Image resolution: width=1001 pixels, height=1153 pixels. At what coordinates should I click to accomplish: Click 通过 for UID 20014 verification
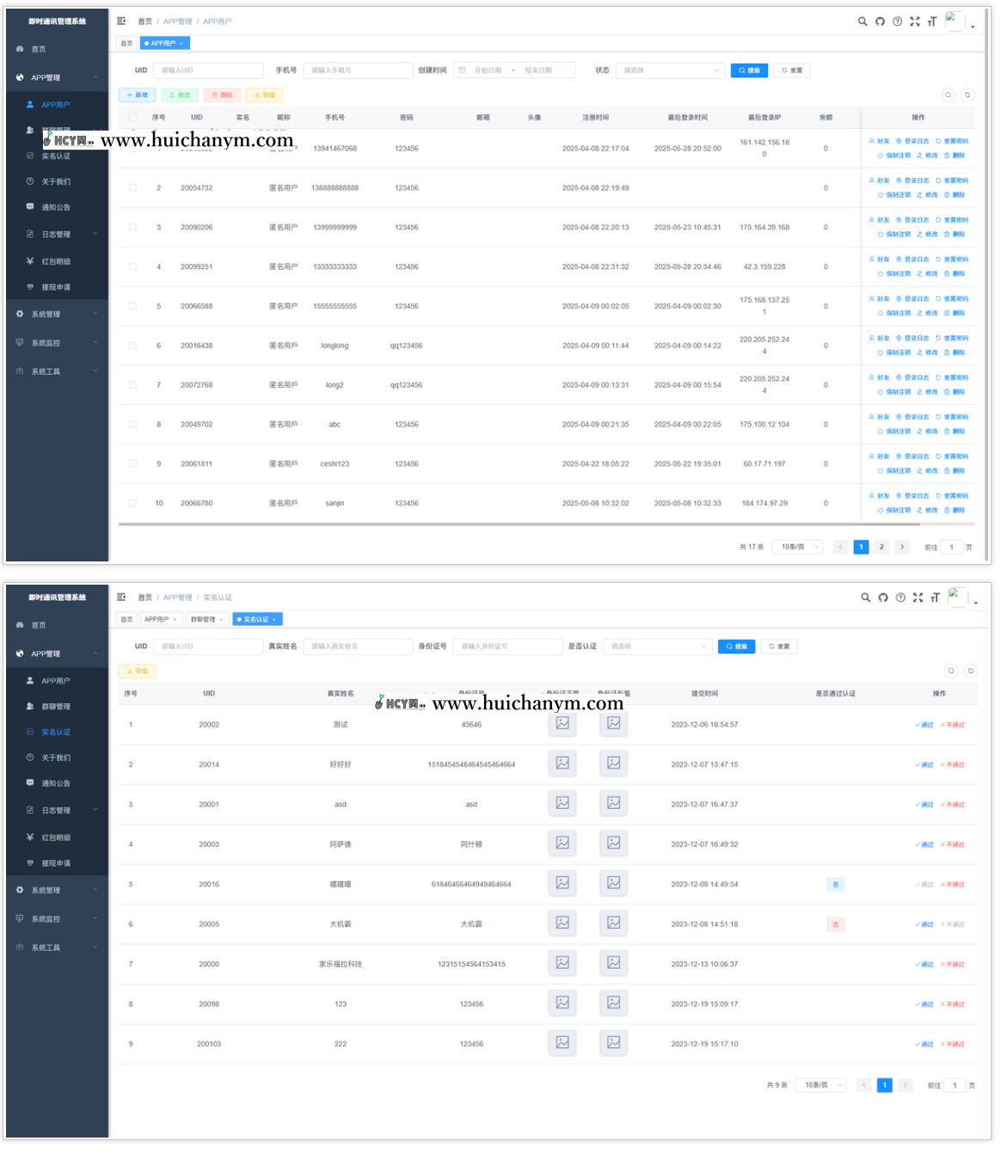[924, 764]
